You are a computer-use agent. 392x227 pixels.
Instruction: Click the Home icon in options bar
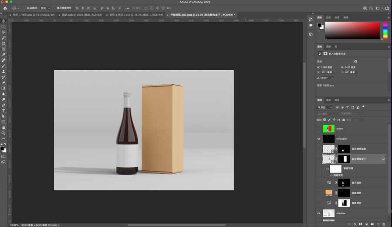coord(5,8)
